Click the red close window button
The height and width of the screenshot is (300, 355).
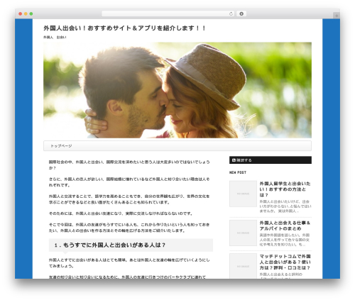(21, 14)
